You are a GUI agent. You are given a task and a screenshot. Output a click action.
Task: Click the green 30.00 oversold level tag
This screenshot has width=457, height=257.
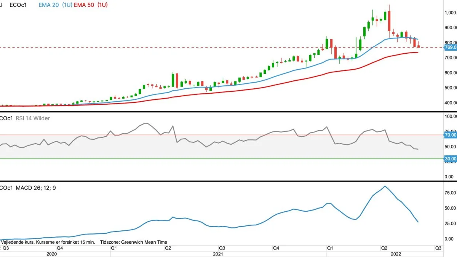click(451, 159)
